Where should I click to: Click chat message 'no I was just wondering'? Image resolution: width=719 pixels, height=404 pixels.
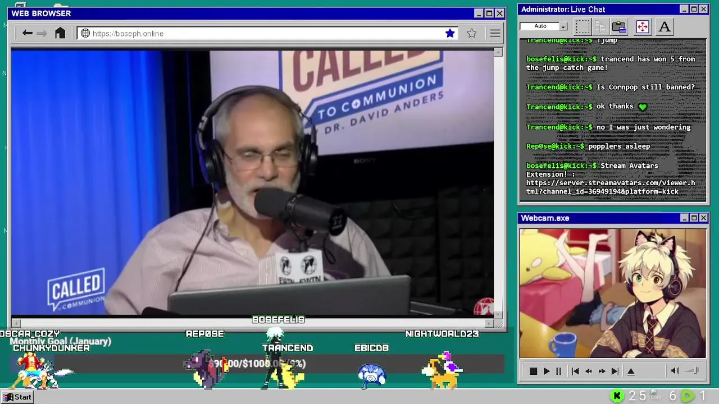coord(644,127)
